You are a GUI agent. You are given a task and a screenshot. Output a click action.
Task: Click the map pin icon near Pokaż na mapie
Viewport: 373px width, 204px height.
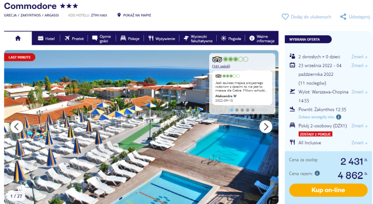click(x=119, y=15)
